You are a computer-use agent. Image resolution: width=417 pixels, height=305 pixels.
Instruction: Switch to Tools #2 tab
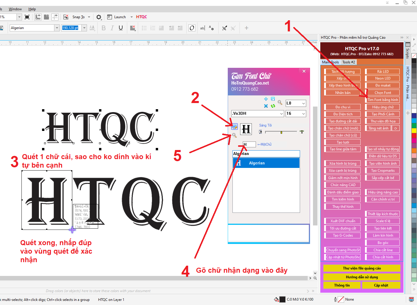click(x=349, y=62)
